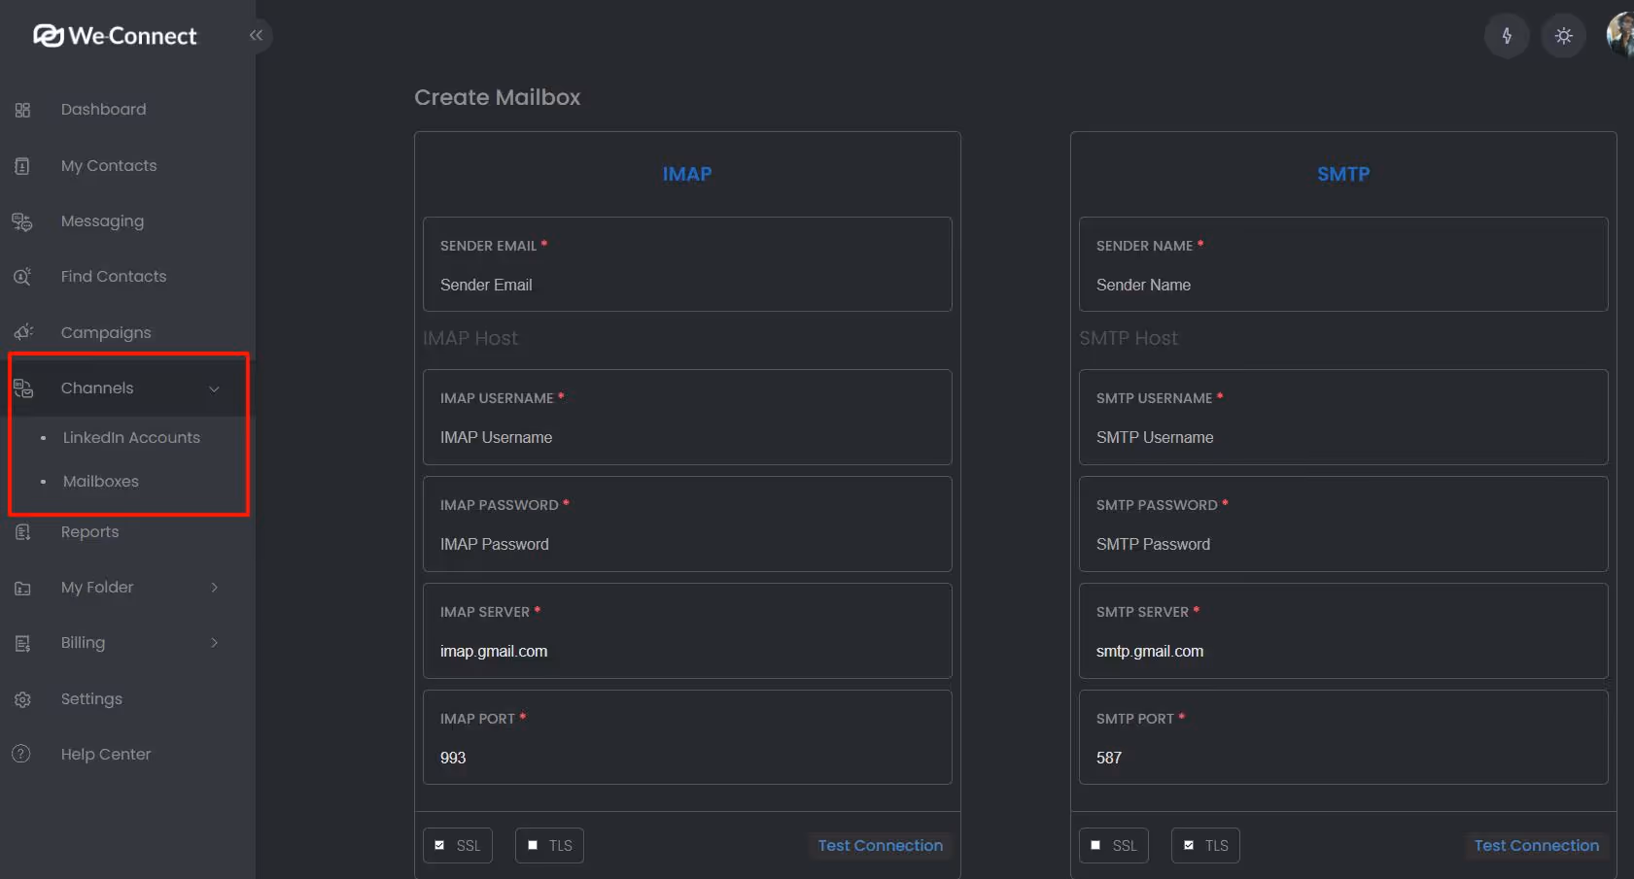Uncheck TLS for the SMTP connection

(x=1189, y=844)
